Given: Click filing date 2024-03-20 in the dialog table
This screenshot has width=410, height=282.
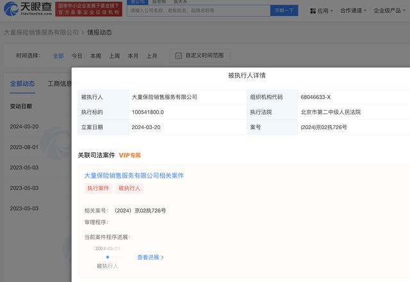Looking at the screenshot, I should (x=146, y=127).
